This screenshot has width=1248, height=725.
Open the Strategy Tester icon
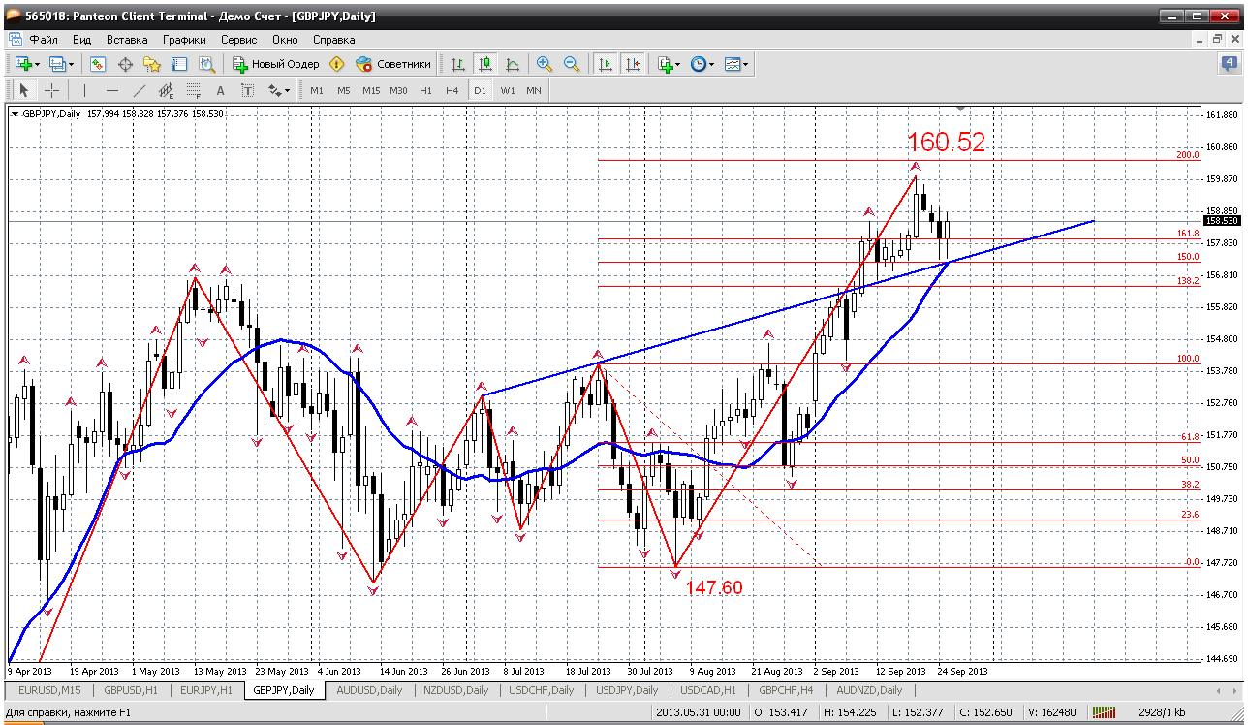tap(206, 64)
